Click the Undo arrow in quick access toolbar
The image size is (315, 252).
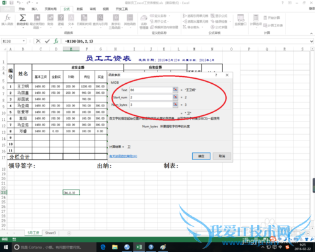coord(19,3)
